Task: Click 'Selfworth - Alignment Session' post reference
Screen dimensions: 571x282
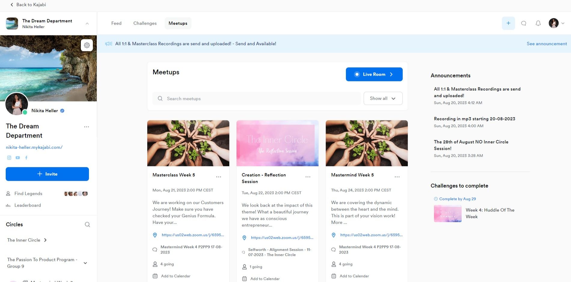Action: (280, 252)
